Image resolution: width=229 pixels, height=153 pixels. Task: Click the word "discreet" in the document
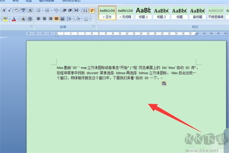[x=92, y=73]
